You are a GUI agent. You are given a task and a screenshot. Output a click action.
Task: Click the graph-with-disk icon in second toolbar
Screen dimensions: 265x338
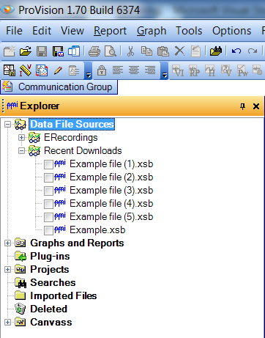(x=10, y=70)
